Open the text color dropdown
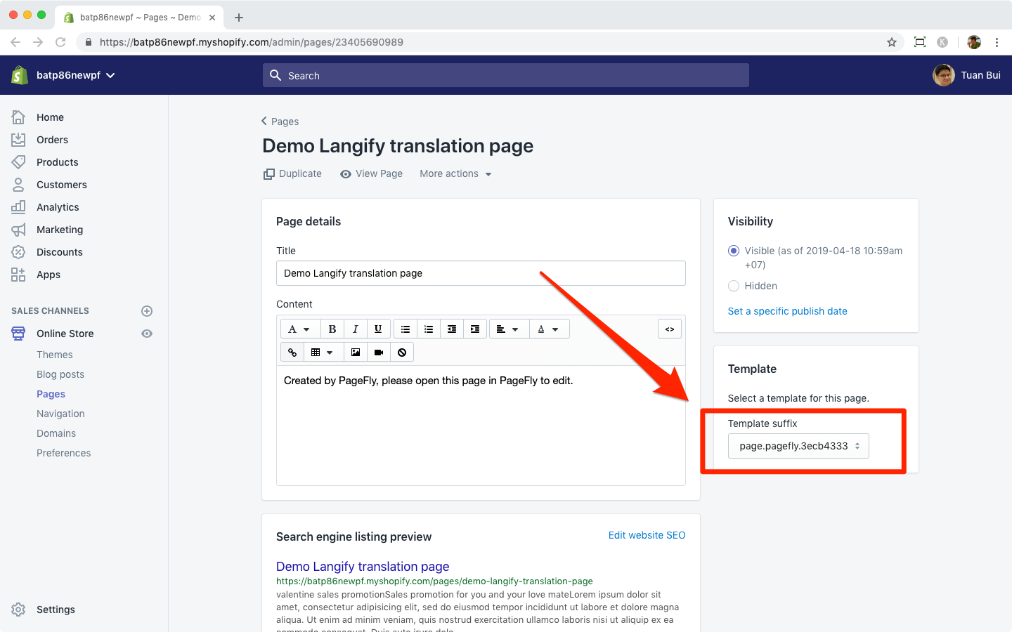1012x632 pixels. [548, 329]
